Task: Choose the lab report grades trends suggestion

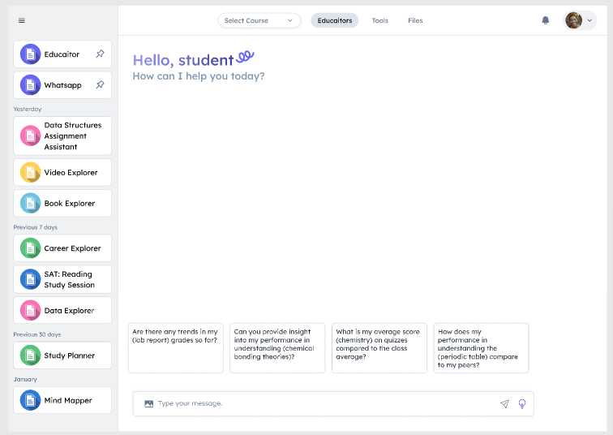Action: 175,347
